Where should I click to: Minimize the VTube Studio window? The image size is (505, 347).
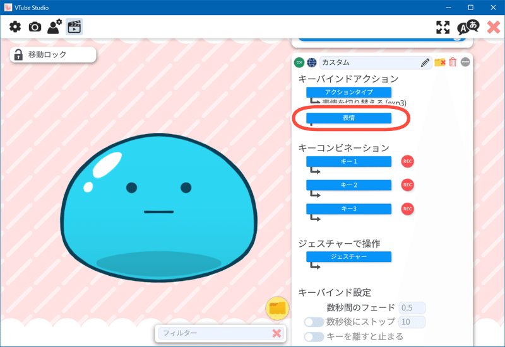pos(449,8)
